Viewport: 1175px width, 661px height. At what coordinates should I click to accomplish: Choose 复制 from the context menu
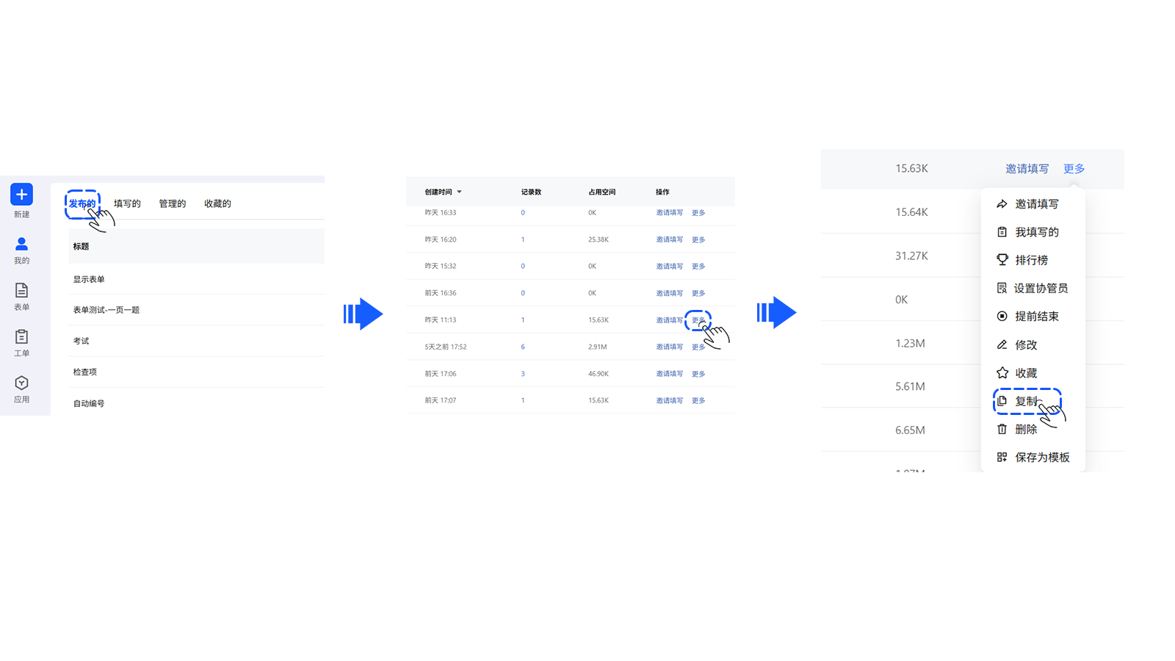1026,401
